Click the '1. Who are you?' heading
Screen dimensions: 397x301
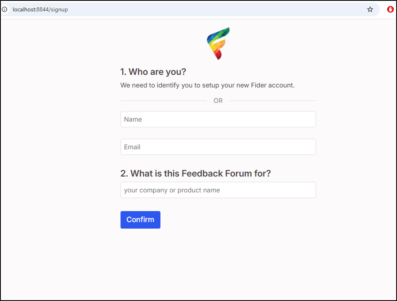tap(153, 72)
